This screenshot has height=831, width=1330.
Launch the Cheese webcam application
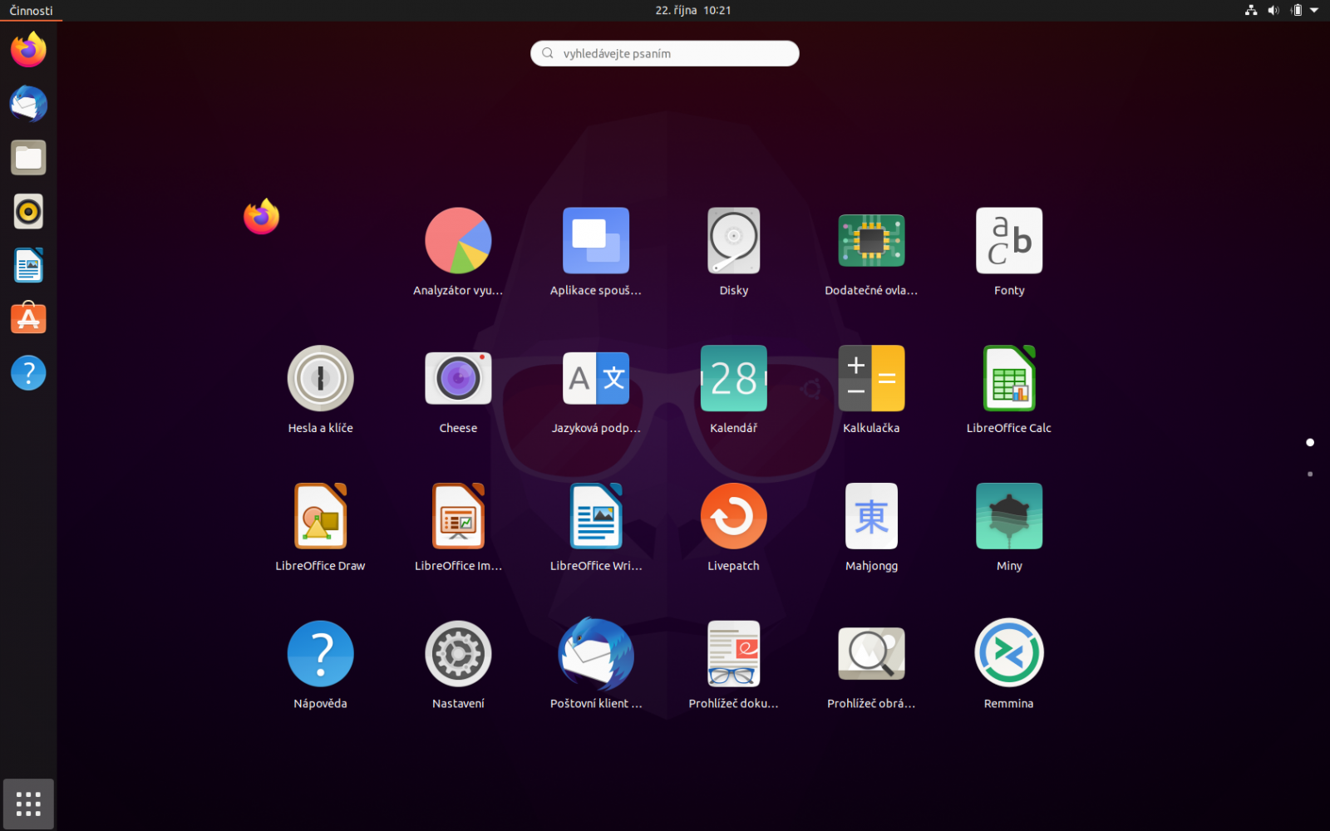(458, 378)
